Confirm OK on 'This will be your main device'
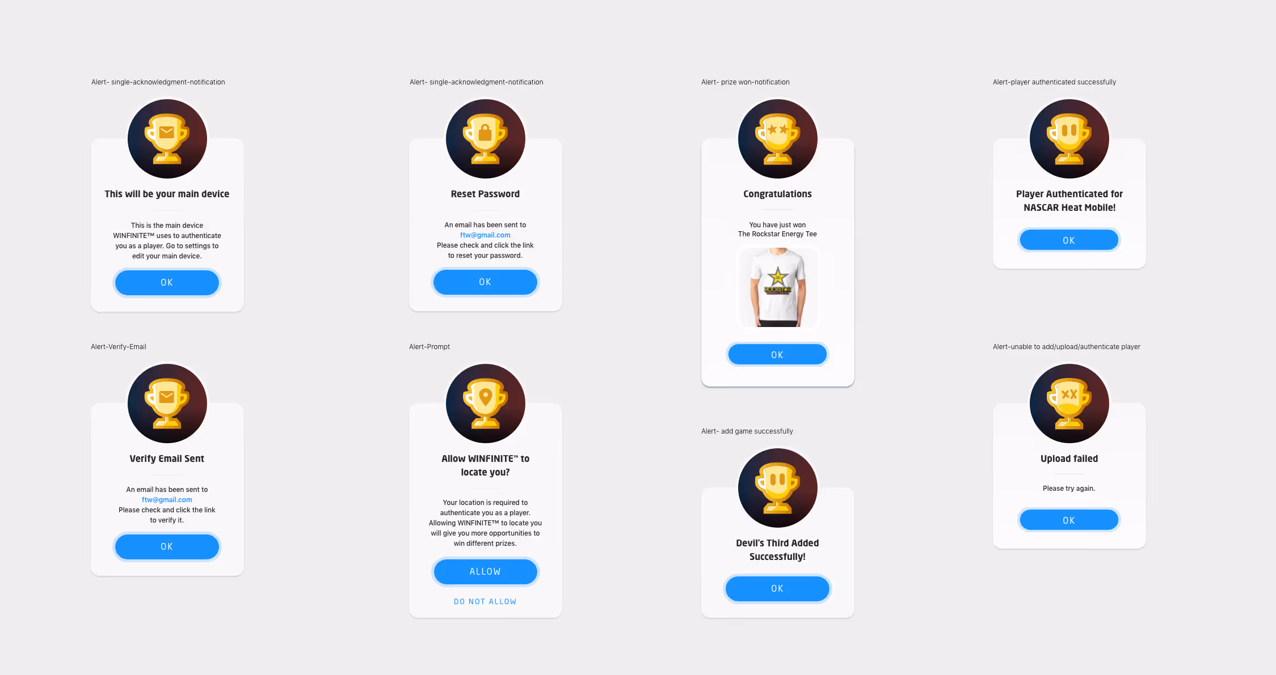This screenshot has width=1276, height=675. click(167, 282)
